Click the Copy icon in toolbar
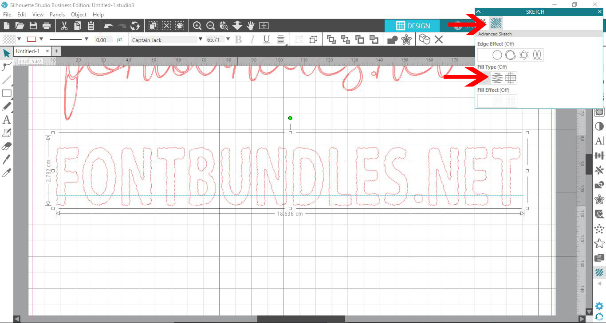606x323 pixels. pos(77,26)
